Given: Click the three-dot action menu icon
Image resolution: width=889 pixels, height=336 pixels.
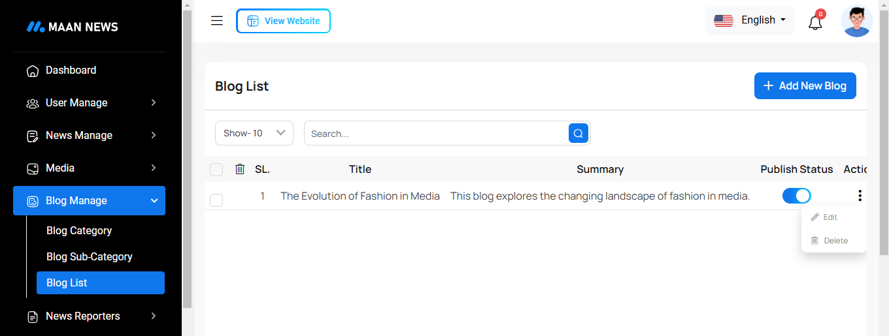Looking at the screenshot, I should 860,196.
